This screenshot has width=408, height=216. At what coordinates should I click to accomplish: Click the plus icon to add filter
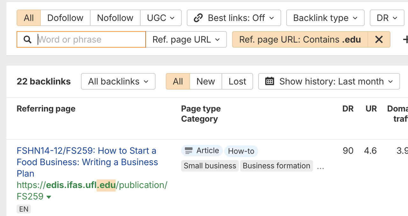pyautogui.click(x=405, y=39)
